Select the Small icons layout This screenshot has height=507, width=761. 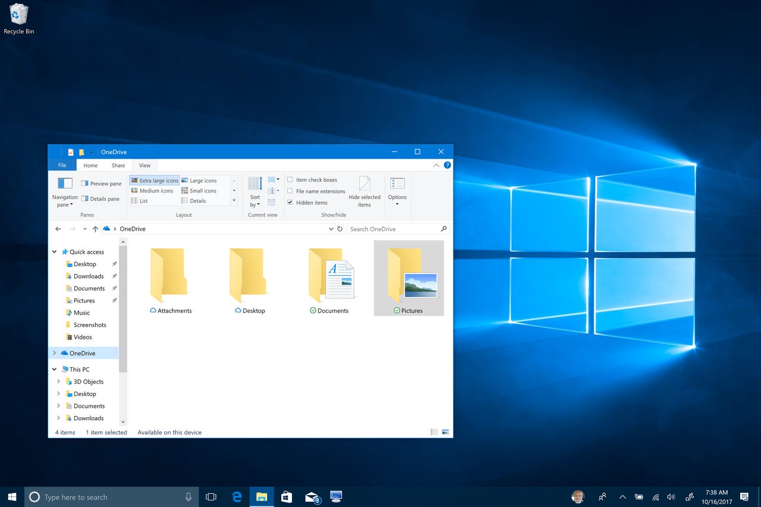(200, 190)
